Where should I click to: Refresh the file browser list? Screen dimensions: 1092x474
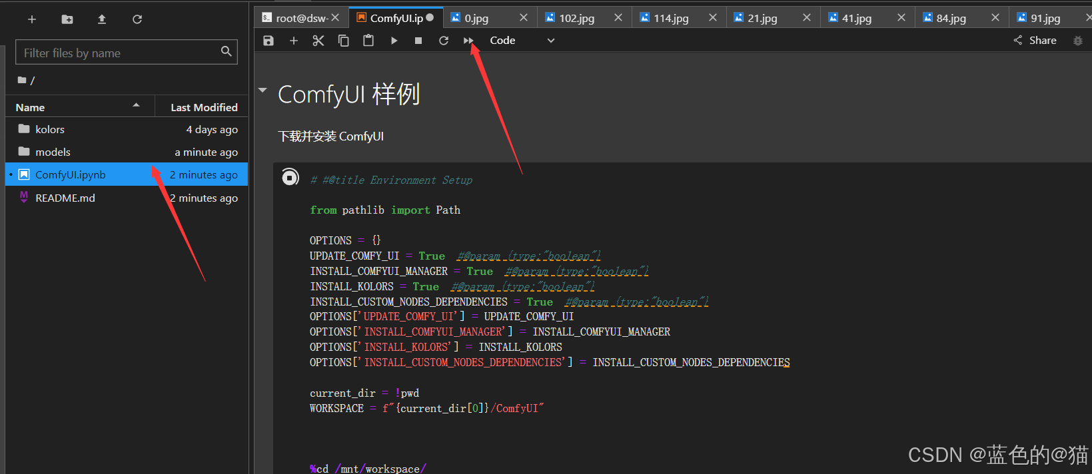(x=137, y=19)
